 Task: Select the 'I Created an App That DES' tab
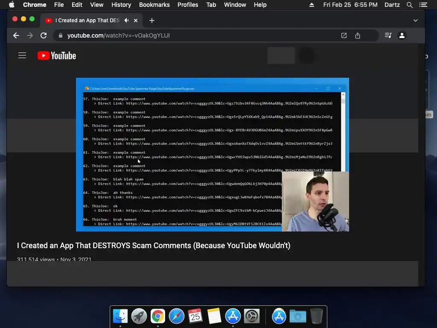[x=91, y=20]
